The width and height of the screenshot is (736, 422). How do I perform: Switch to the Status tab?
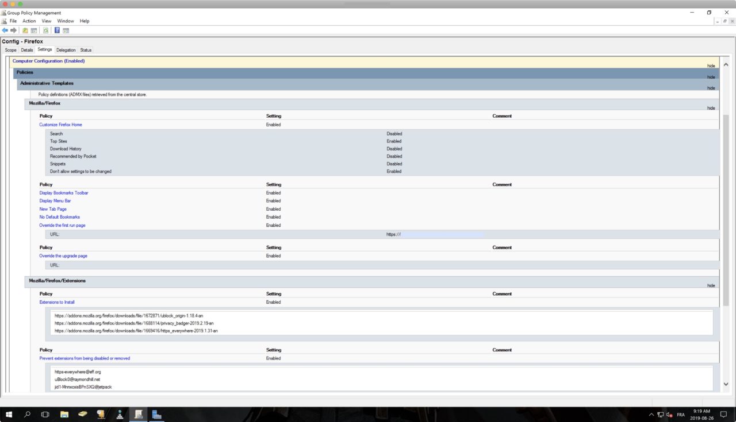pos(86,50)
